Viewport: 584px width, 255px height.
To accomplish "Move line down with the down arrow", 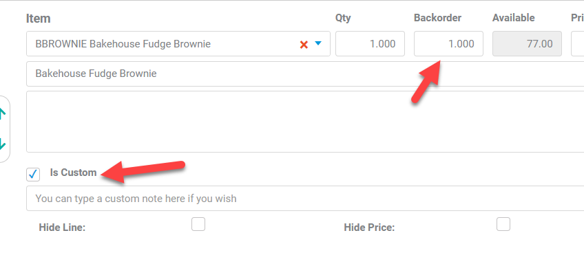I will tap(2, 144).
